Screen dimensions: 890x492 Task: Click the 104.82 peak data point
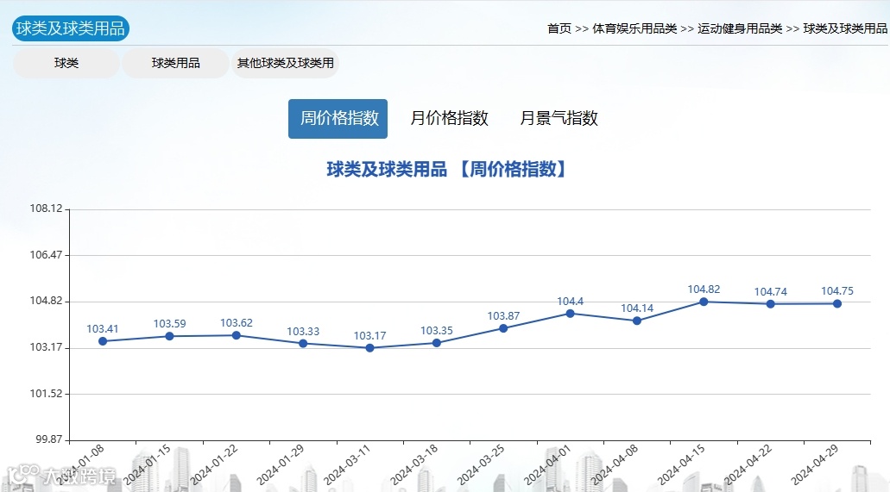click(704, 302)
